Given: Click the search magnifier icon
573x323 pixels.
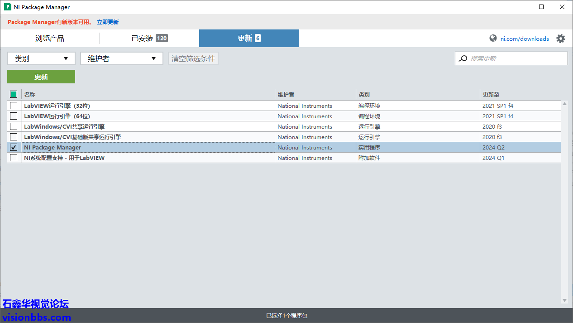Looking at the screenshot, I should click(x=463, y=58).
